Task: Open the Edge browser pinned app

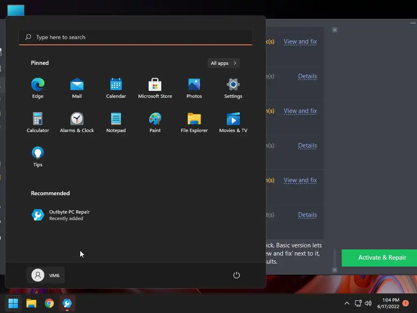Action: pyautogui.click(x=38, y=88)
